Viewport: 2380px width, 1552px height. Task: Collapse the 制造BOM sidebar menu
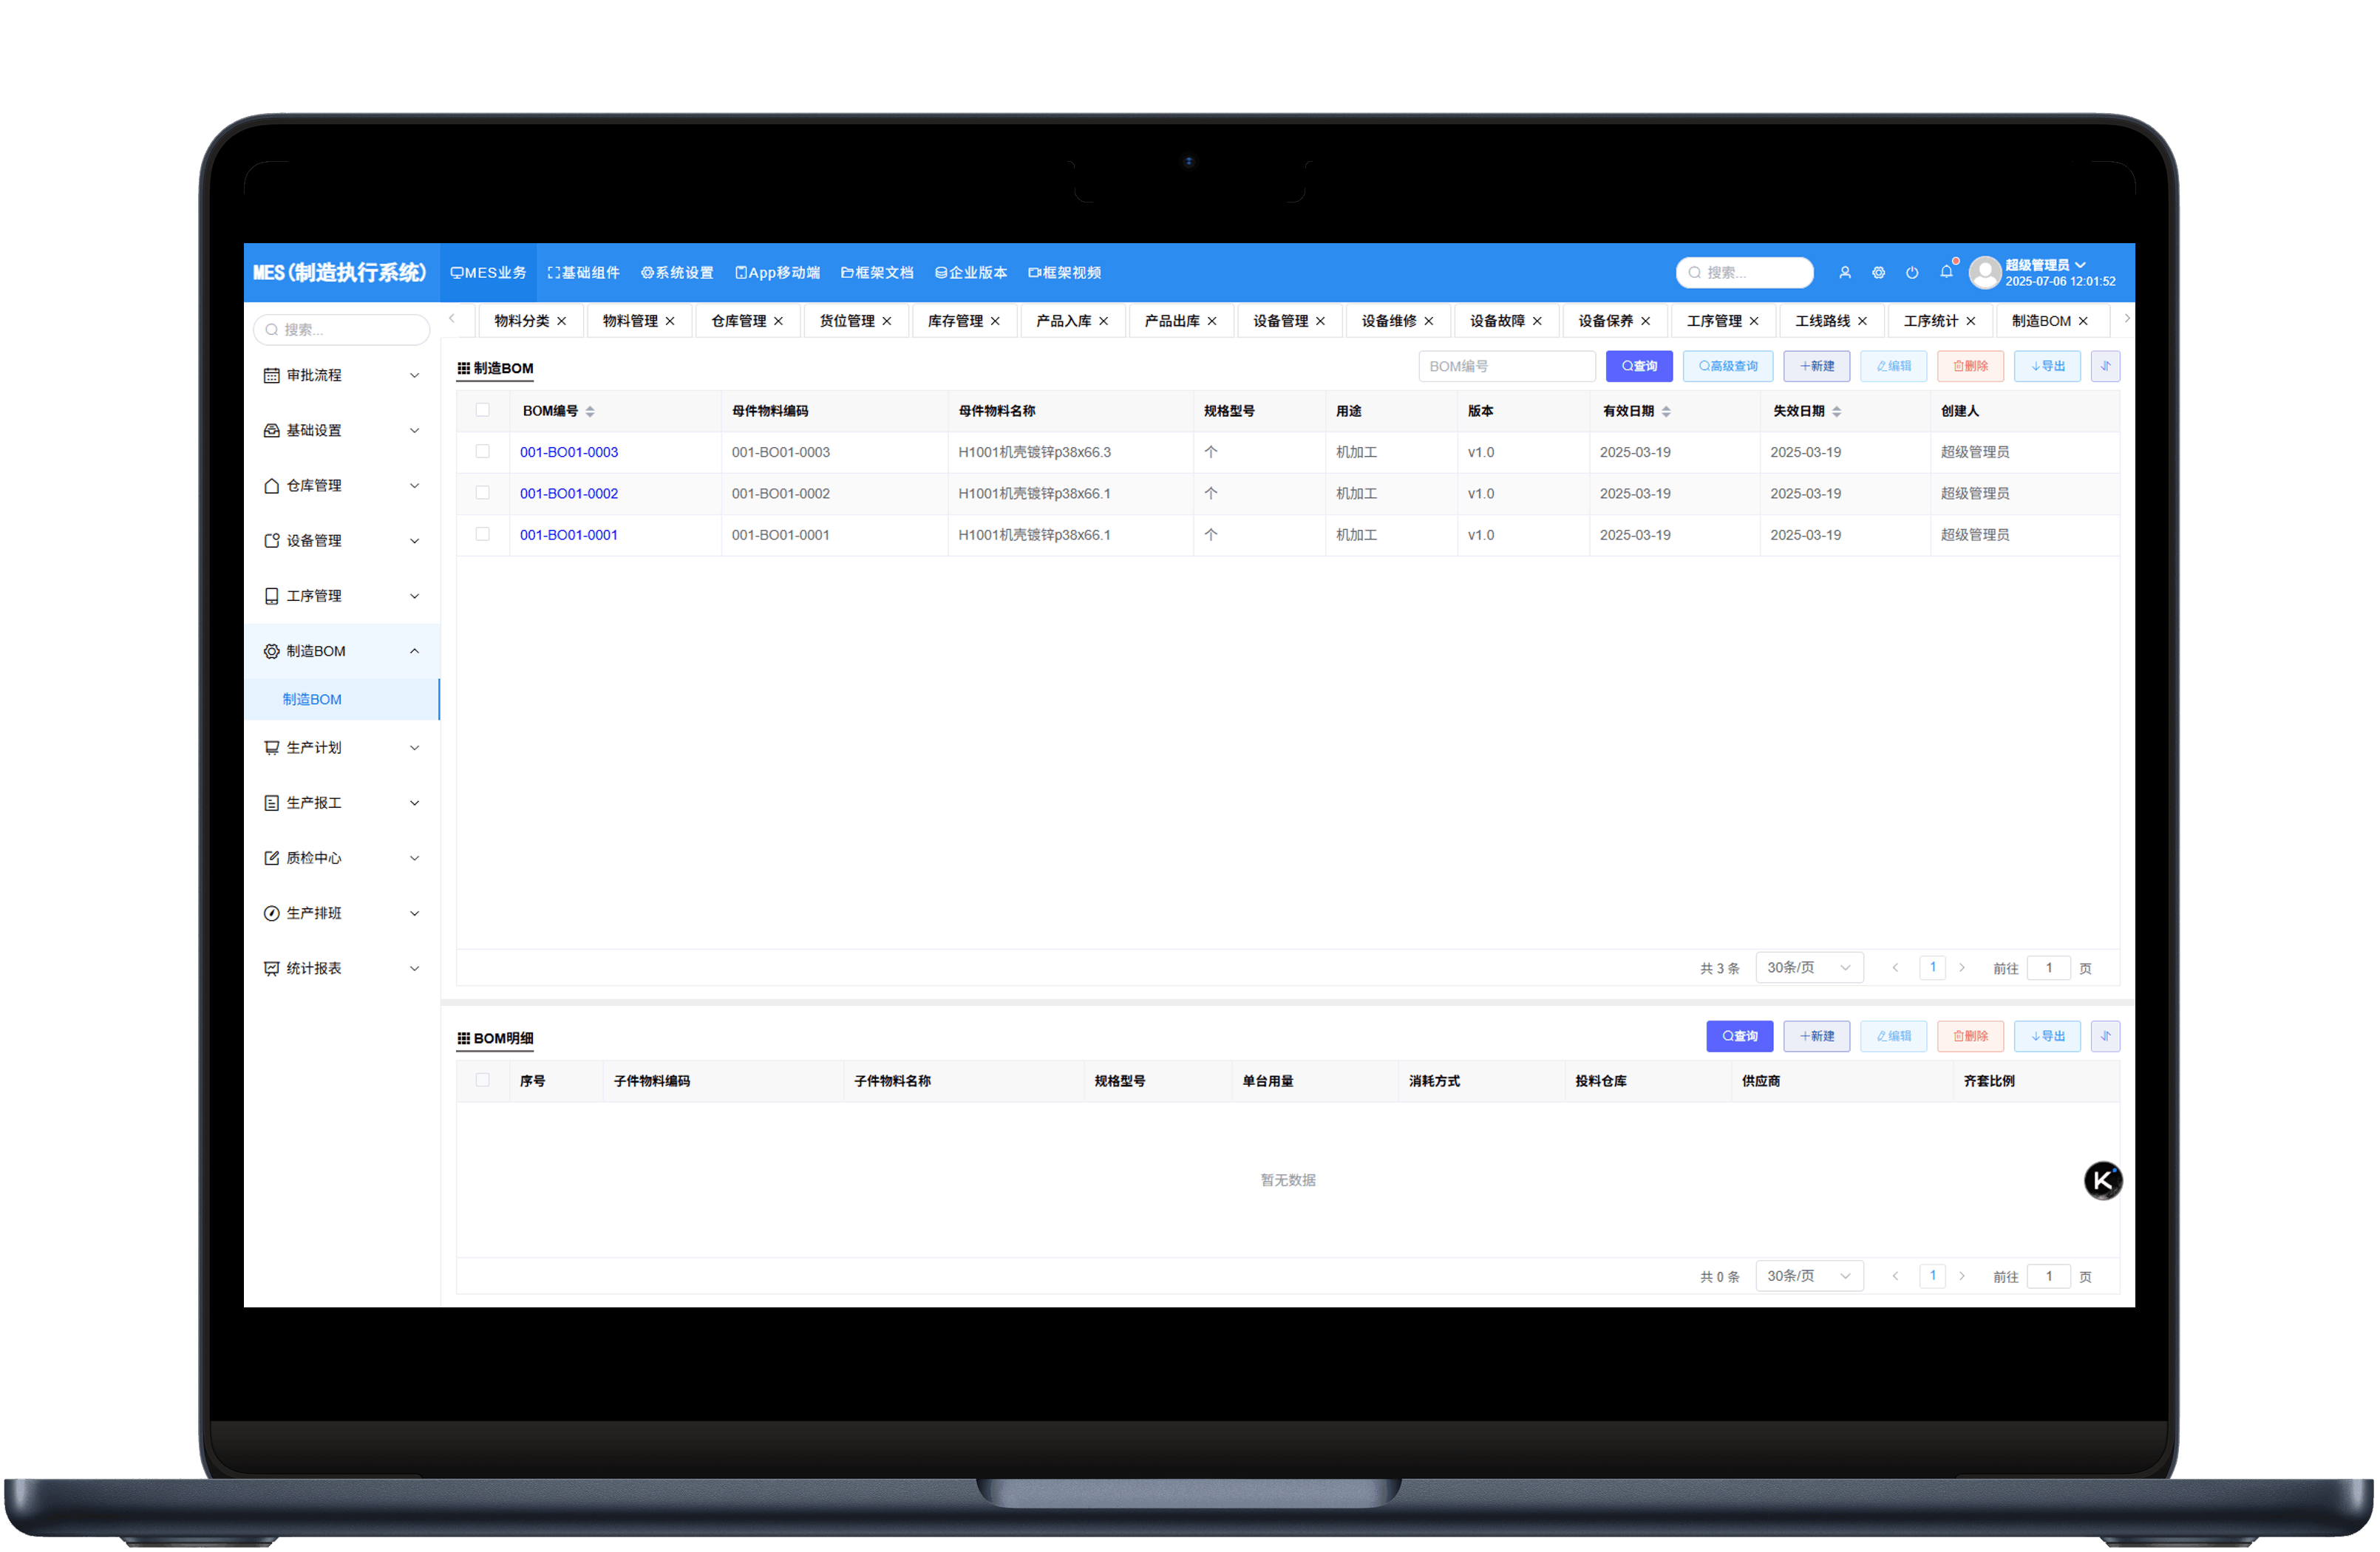point(341,651)
